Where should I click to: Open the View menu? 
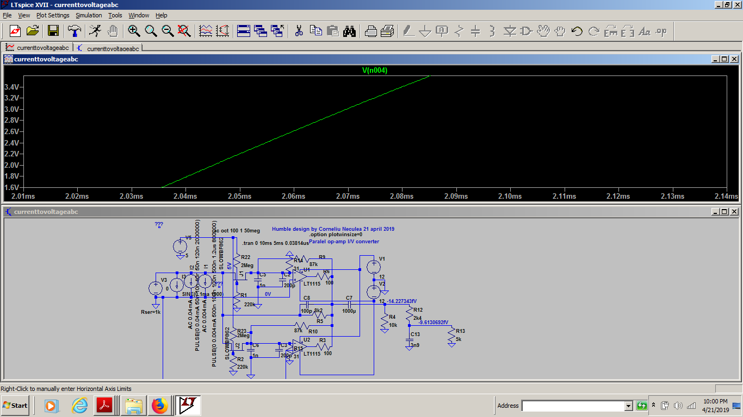[24, 15]
